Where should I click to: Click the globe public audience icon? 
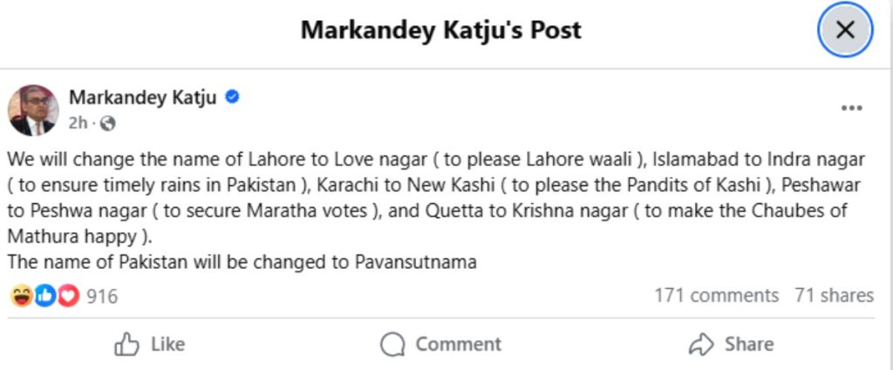pos(108,124)
